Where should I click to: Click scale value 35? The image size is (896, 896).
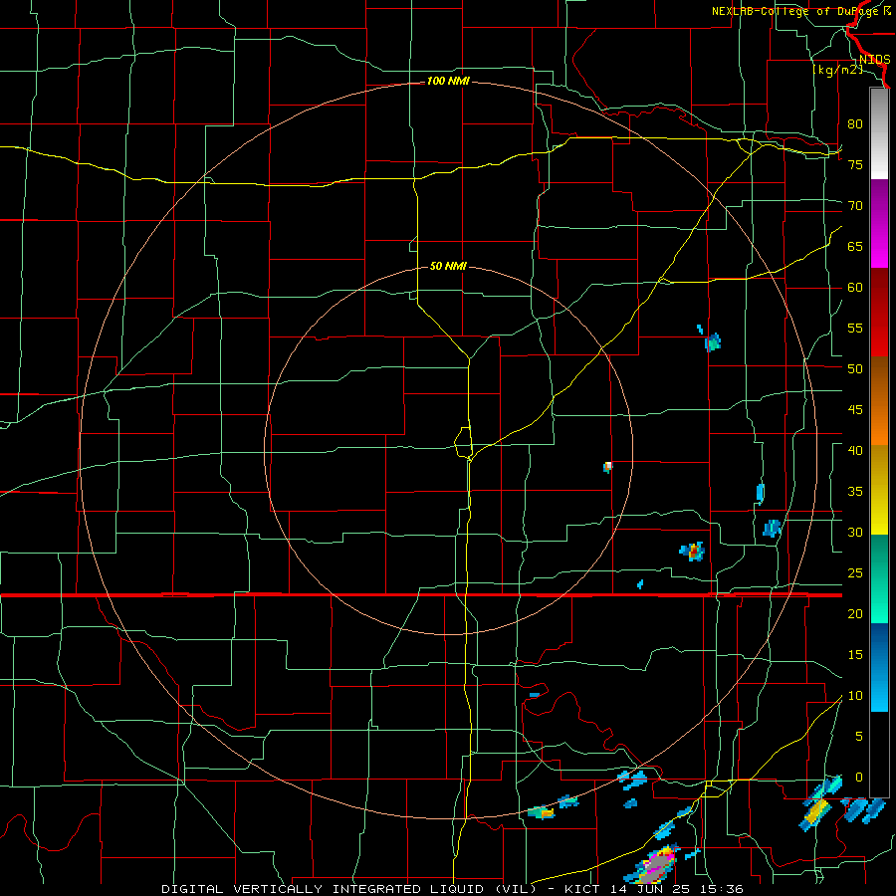(855, 492)
